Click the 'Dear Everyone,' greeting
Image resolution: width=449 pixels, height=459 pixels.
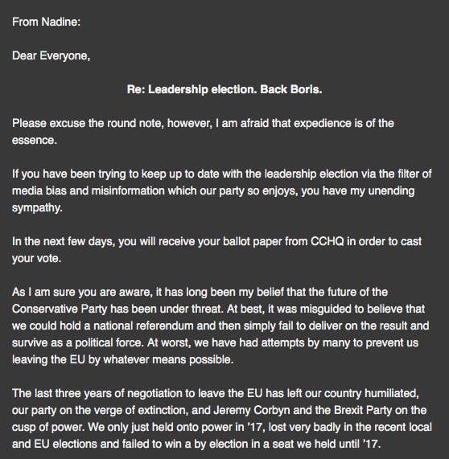[51, 55]
